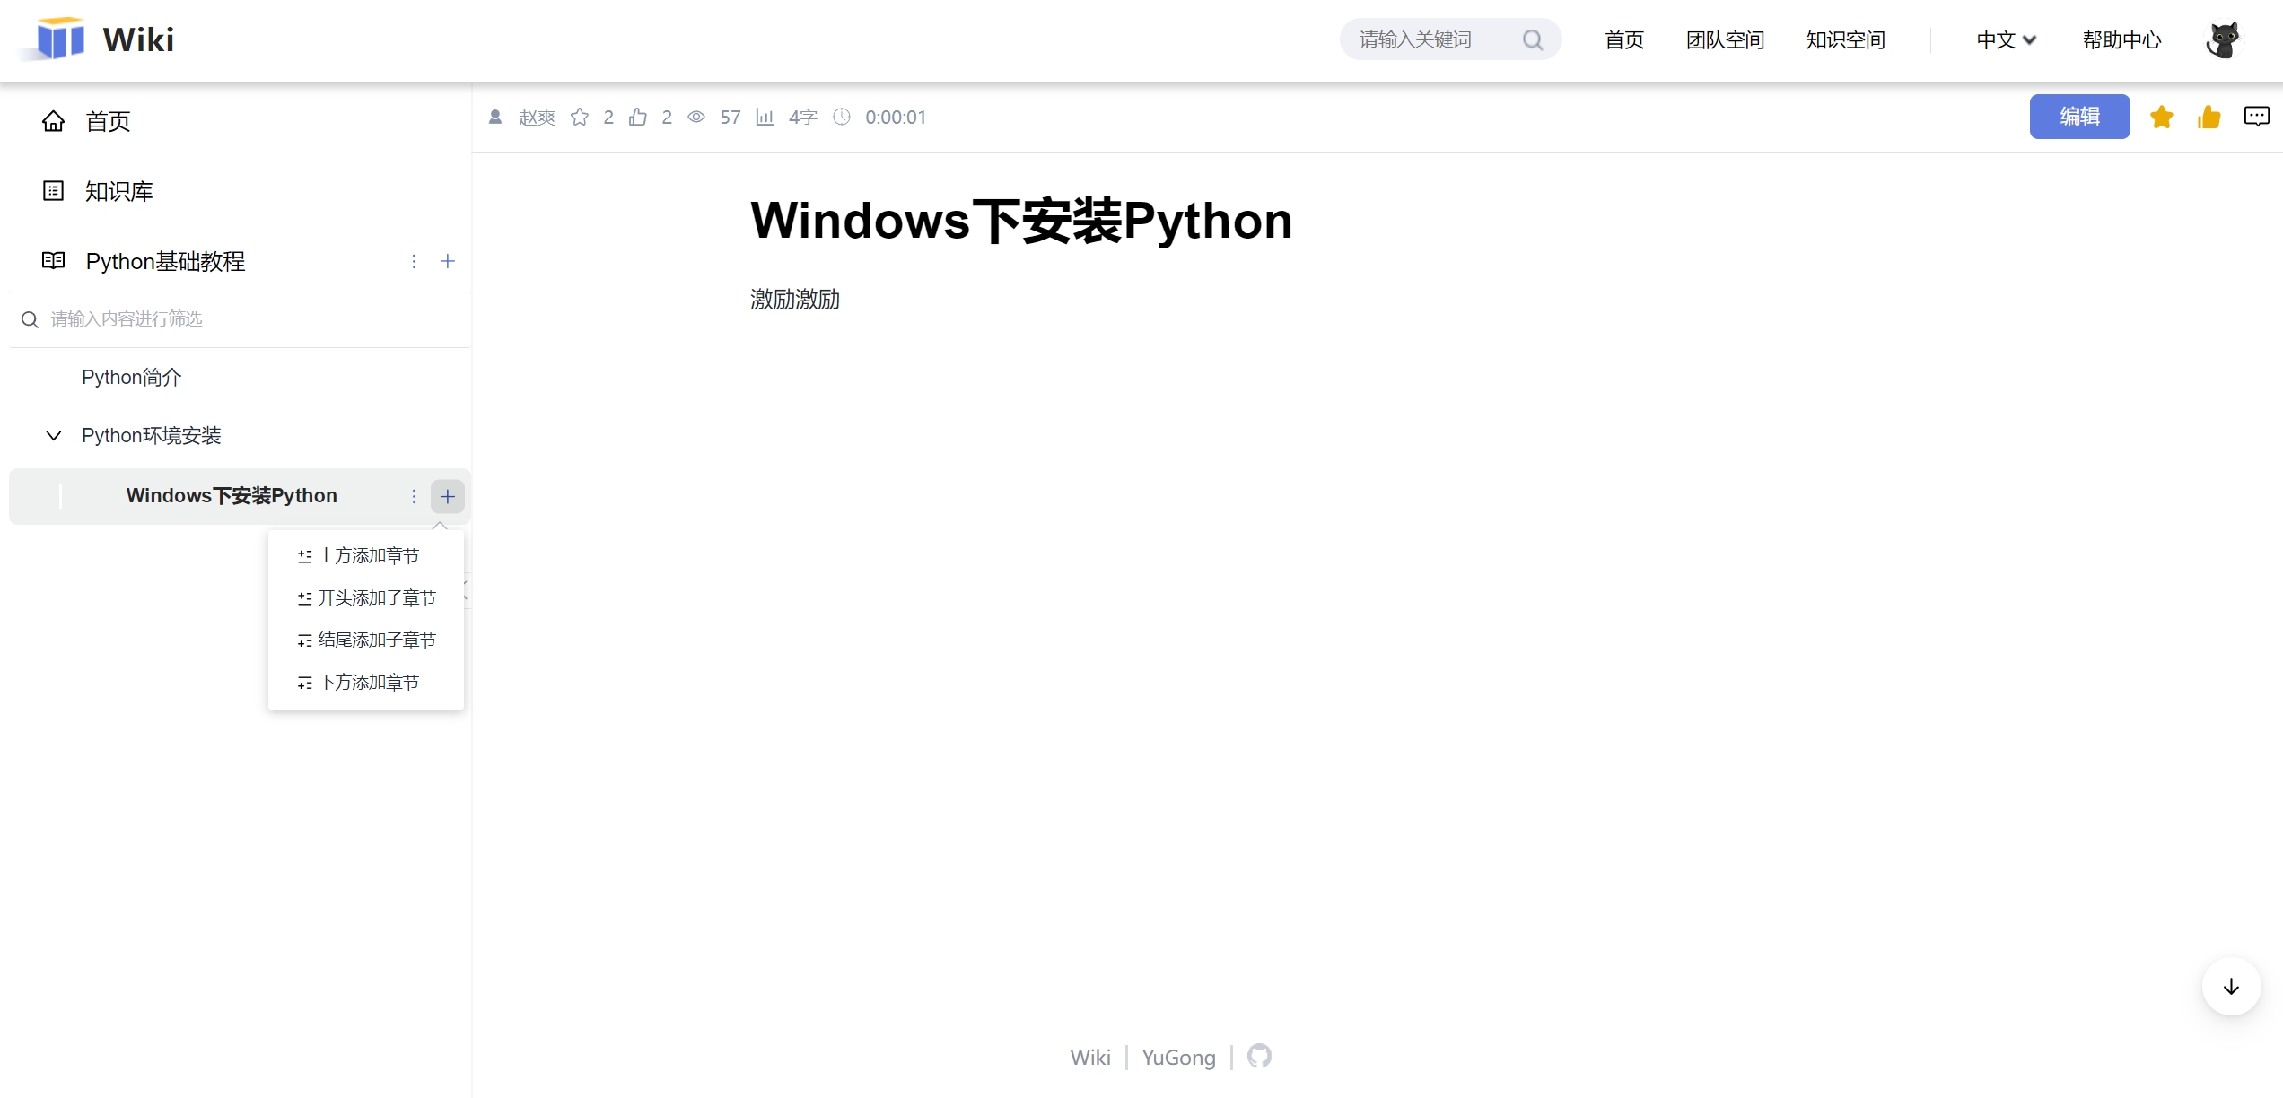Open GitHub via the footer GitHub icon
This screenshot has width=2283, height=1098.
tap(1259, 1056)
